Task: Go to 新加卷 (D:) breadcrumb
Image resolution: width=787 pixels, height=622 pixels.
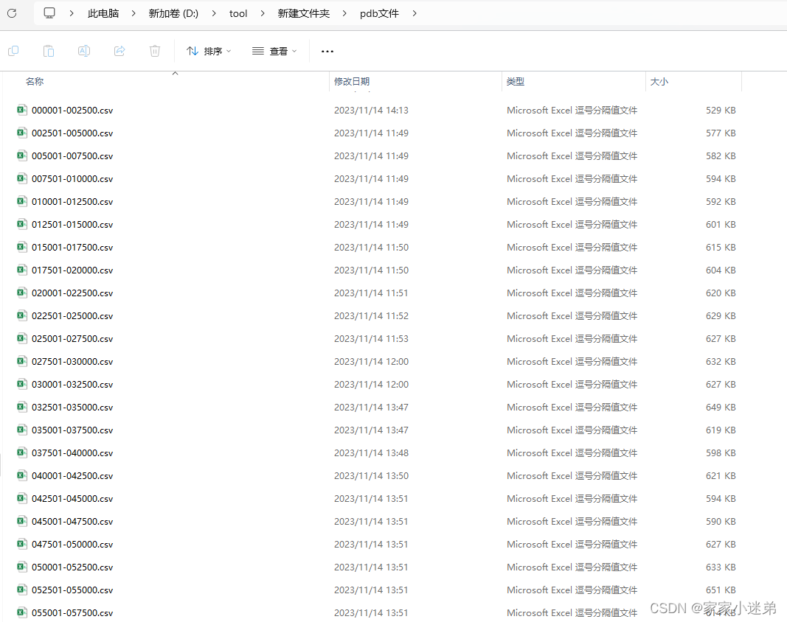Action: (x=173, y=13)
